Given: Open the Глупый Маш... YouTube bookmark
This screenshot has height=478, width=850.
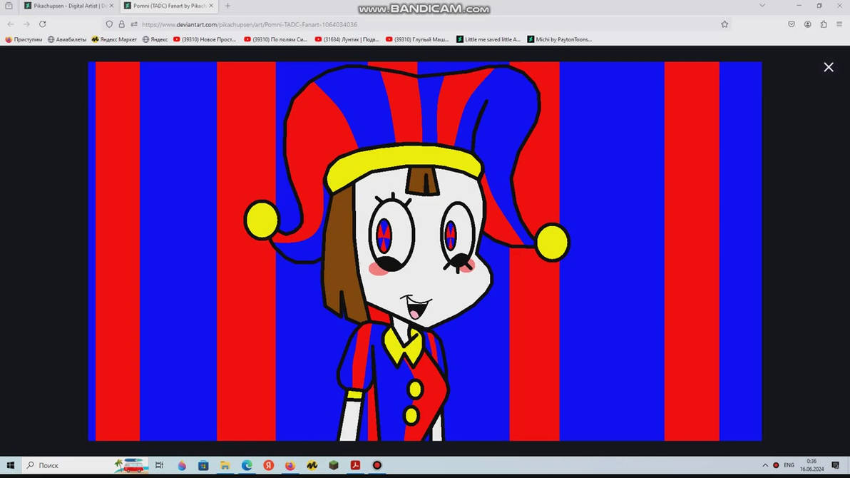Looking at the screenshot, I should [x=417, y=40].
